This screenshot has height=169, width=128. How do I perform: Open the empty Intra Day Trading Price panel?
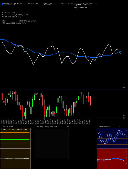[x=51, y=143]
